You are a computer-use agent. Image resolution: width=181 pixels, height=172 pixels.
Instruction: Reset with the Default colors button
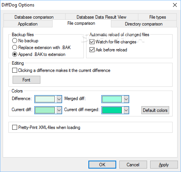tap(155, 110)
